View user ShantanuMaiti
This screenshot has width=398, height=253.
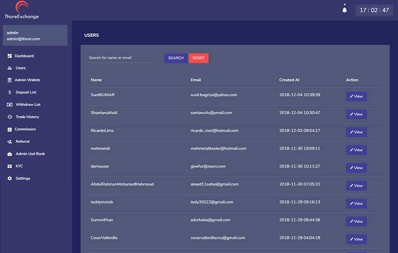(356, 114)
